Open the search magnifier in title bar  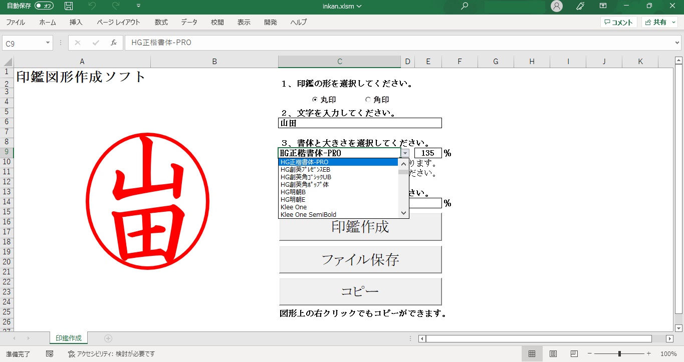(465, 6)
